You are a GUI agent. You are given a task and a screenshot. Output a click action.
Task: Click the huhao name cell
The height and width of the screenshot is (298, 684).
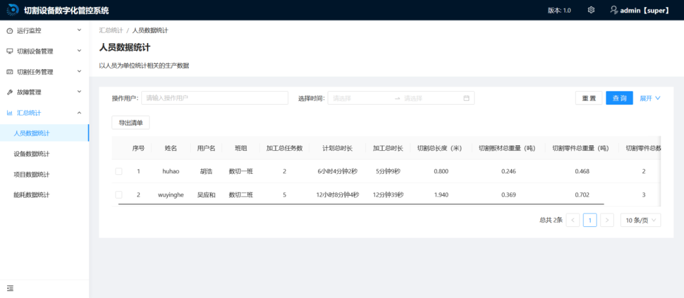[171, 171]
